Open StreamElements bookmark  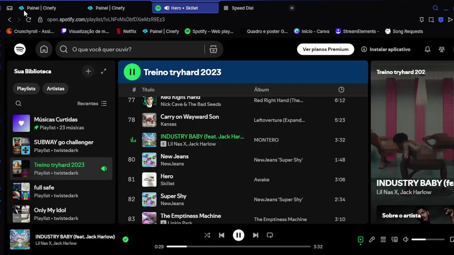pyautogui.click(x=357, y=31)
